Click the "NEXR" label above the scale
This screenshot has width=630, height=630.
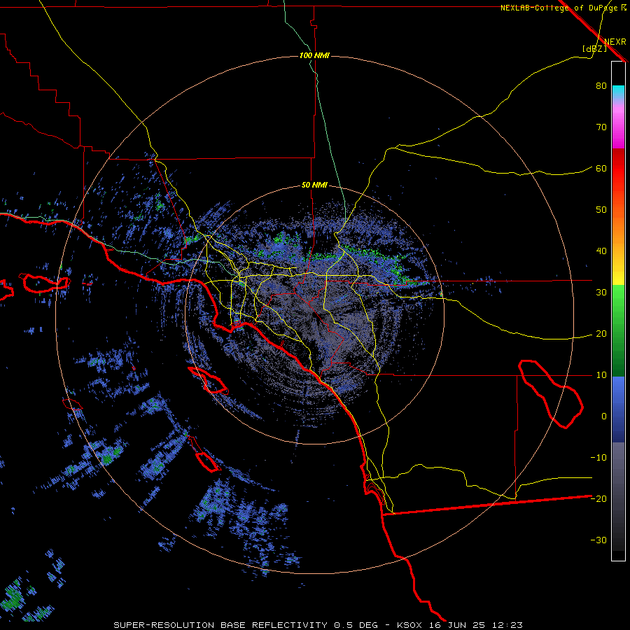615,41
